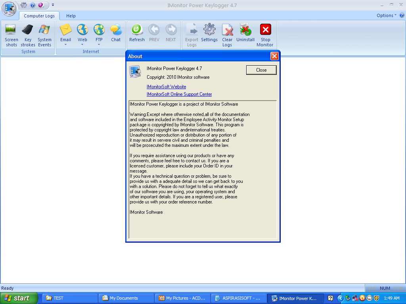Click the help icon next to Options
Image resolution: width=406 pixels, height=304 pixels.
tap(402, 15)
